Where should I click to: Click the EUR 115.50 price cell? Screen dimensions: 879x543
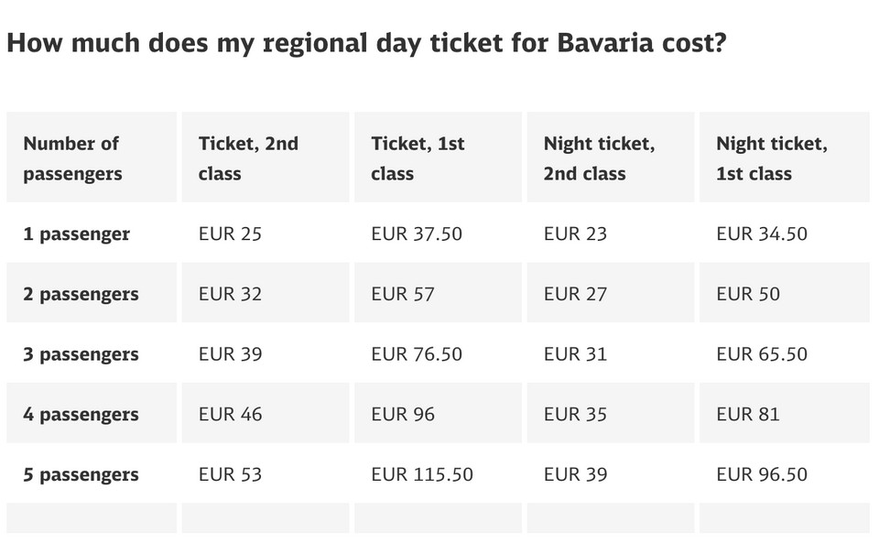pyautogui.click(x=422, y=474)
